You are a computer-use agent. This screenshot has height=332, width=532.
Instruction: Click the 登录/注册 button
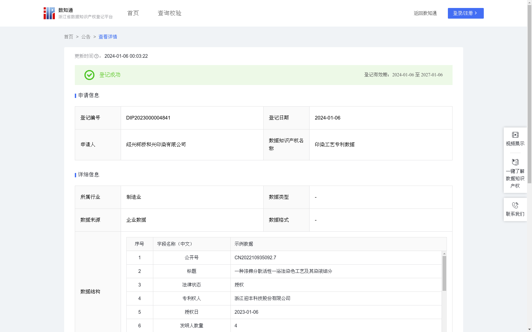[465, 13]
